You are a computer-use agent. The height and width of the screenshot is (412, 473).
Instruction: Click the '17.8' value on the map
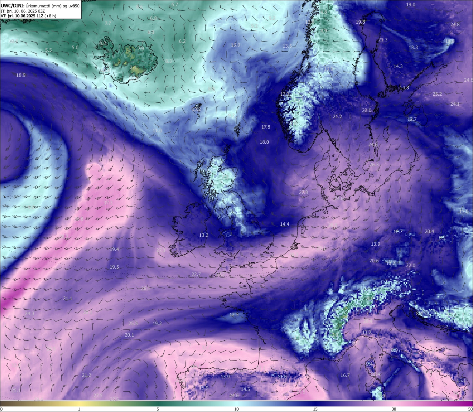(266, 127)
